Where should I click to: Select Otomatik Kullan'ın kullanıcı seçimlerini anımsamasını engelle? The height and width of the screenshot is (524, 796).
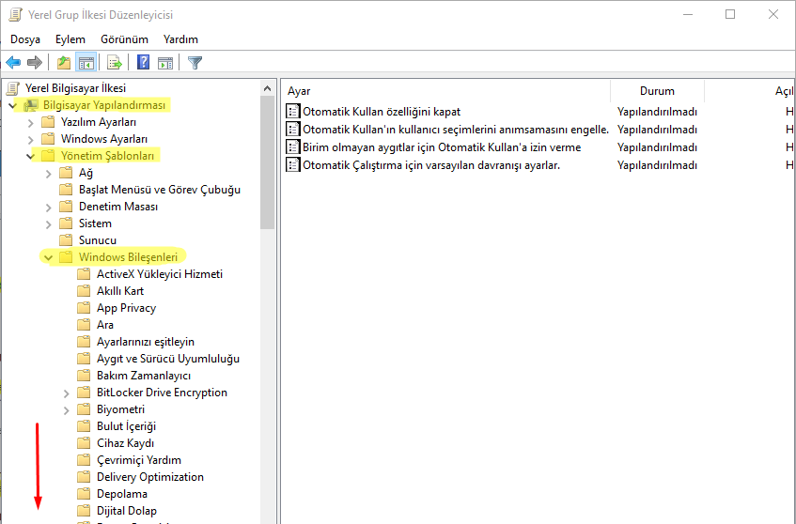point(456,130)
